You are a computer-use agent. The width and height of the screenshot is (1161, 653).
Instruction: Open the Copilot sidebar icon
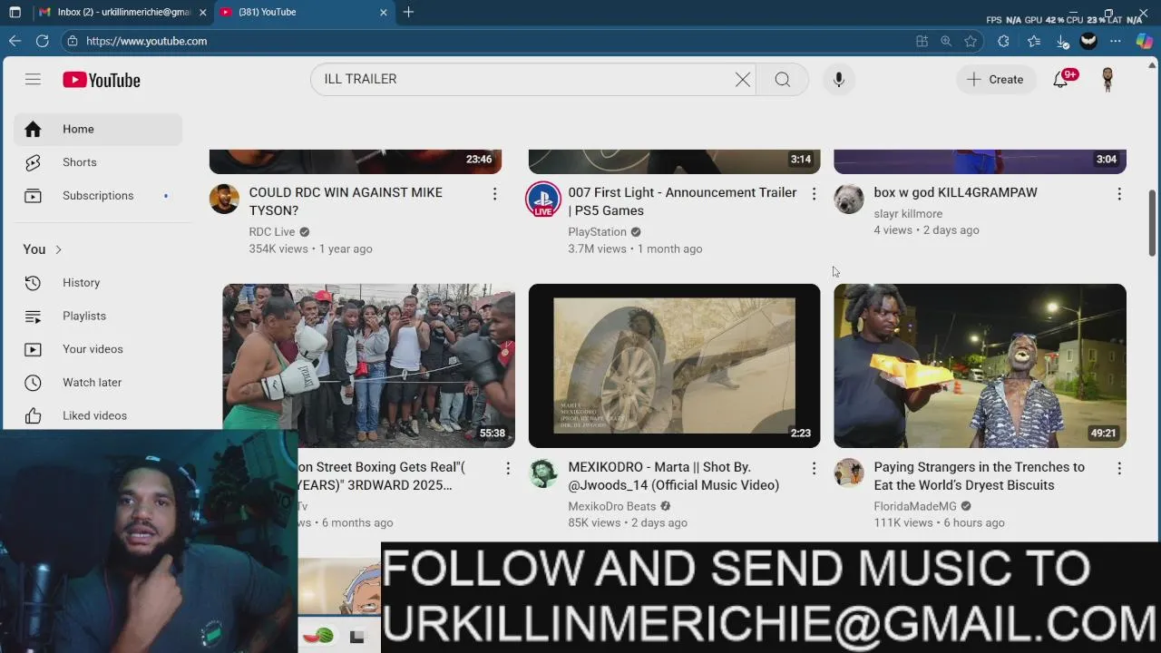1143,41
